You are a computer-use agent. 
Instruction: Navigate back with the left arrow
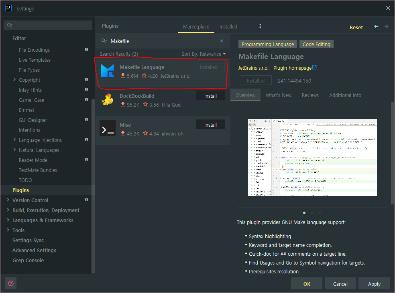[376, 26]
